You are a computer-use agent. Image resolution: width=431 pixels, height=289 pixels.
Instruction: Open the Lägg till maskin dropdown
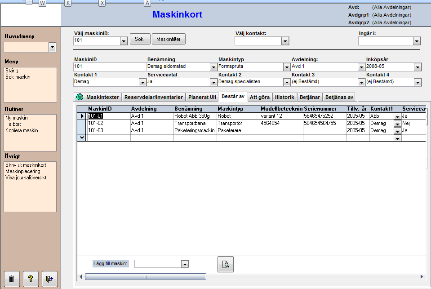[185, 264]
